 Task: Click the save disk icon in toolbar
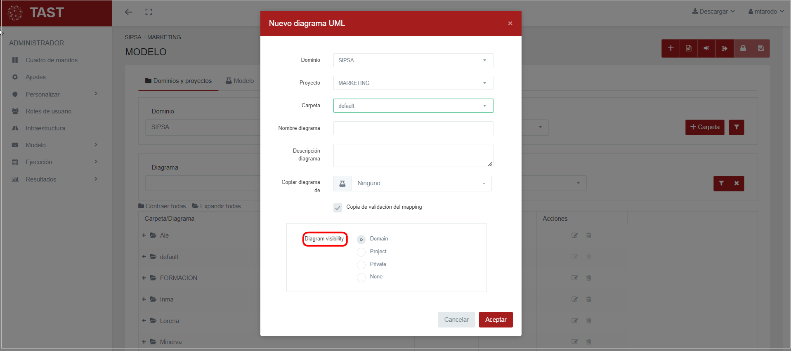pos(760,48)
